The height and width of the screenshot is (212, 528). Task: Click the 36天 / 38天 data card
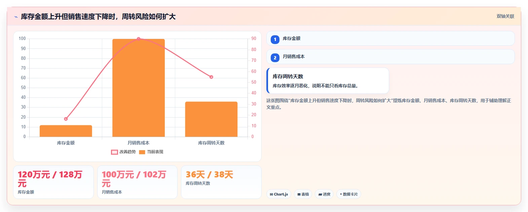click(221, 182)
